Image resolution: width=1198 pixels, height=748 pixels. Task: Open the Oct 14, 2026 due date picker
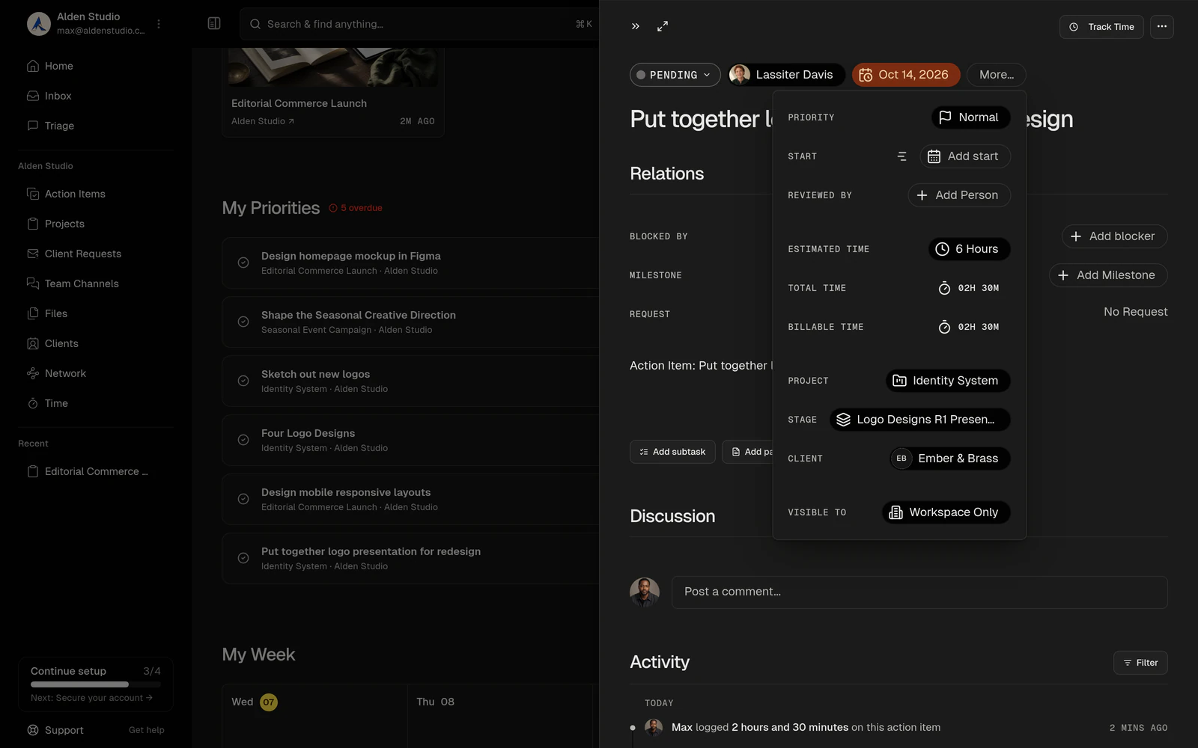click(906, 75)
